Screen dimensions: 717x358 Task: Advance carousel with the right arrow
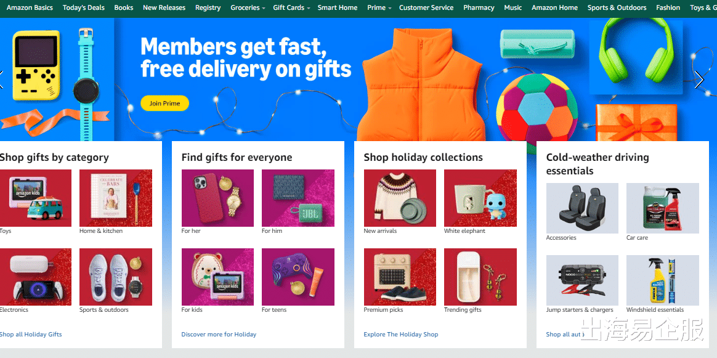pyautogui.click(x=699, y=80)
